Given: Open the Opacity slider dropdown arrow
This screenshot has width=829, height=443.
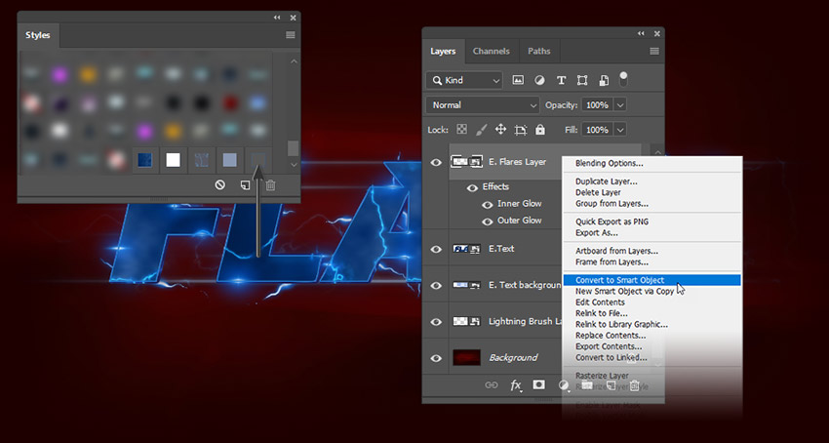Looking at the screenshot, I should (x=620, y=104).
